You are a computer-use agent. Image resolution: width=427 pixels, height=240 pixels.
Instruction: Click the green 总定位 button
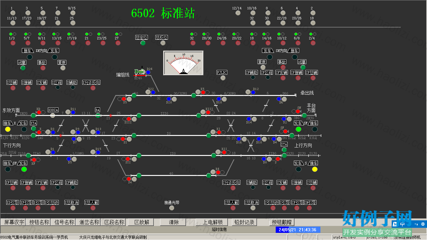point(143,43)
